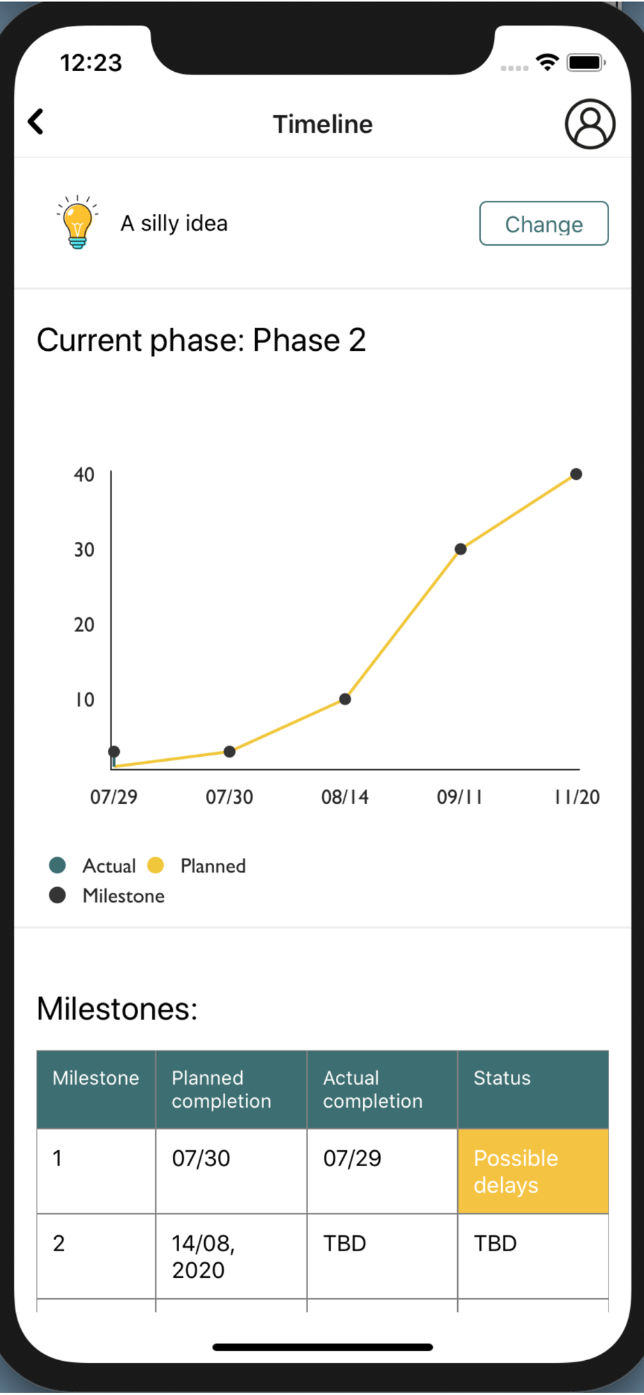
Task: Tap the Possible delays status cell
Action: pos(533,1172)
